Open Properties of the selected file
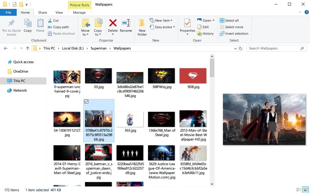Viewport: 310px width, 193px height. [187, 27]
